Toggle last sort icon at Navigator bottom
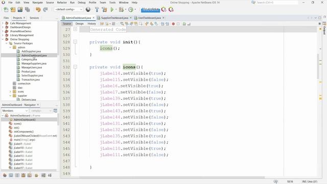 tap(50, 175)
